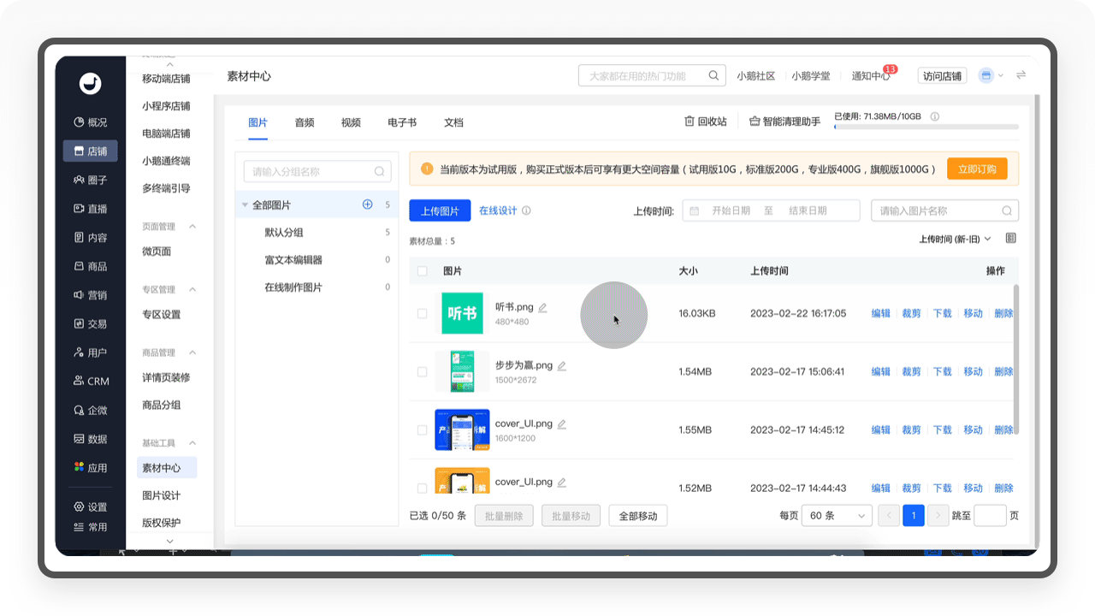Click the search icon in 请输入图片名称 field

pos(1007,210)
